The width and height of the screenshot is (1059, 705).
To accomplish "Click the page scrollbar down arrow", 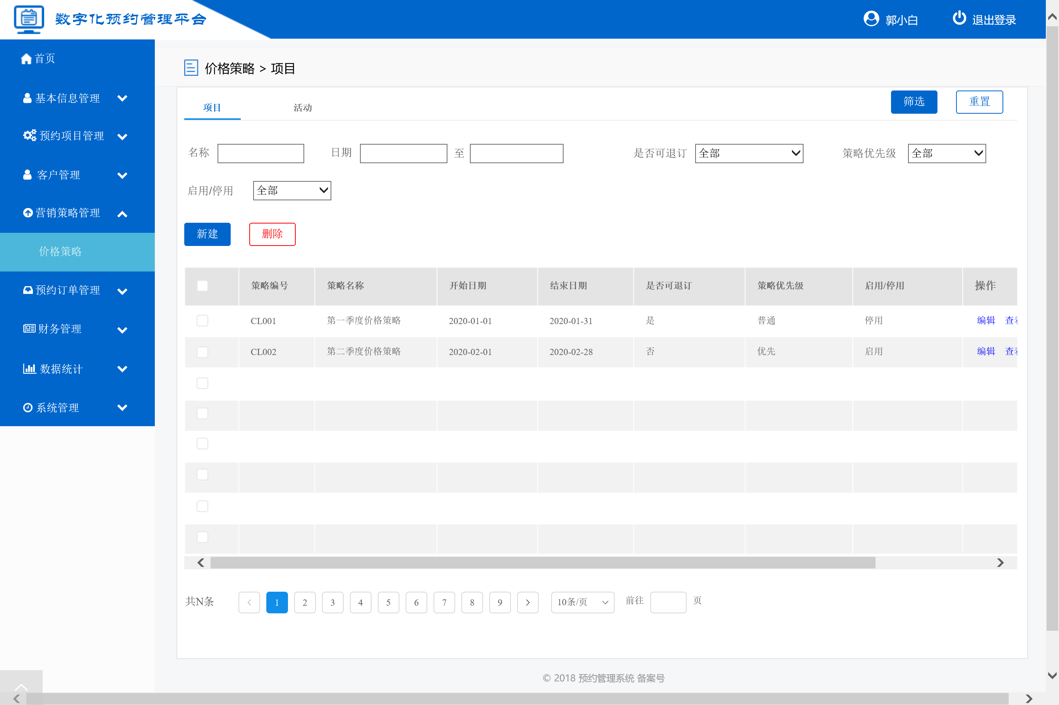I will coord(1052,675).
